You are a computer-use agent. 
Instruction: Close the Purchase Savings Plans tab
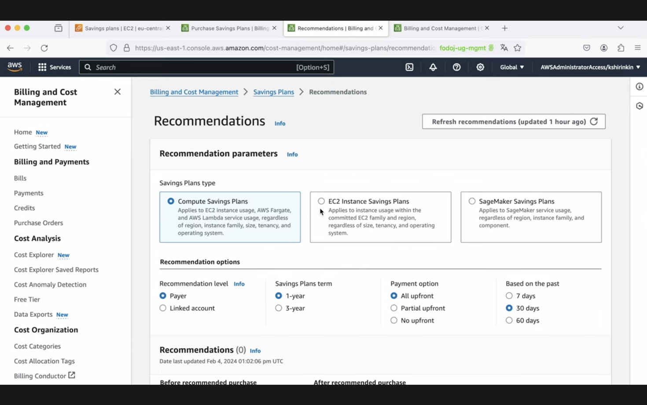pyautogui.click(x=275, y=28)
